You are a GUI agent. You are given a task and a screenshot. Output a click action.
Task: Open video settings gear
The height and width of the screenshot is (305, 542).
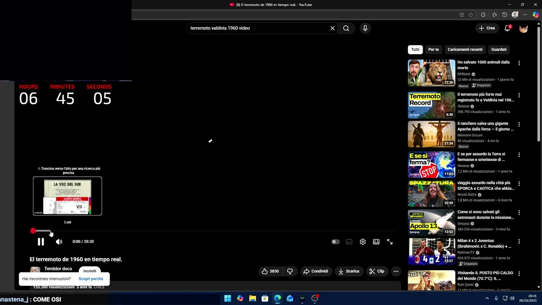pos(362,242)
